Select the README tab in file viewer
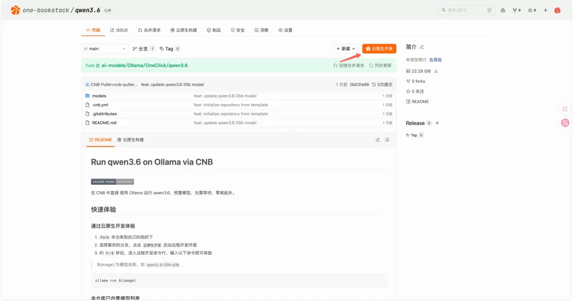573x301 pixels. coord(100,140)
